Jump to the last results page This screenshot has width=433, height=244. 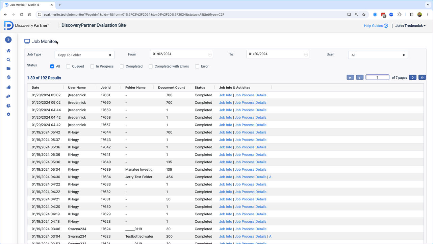(x=422, y=77)
